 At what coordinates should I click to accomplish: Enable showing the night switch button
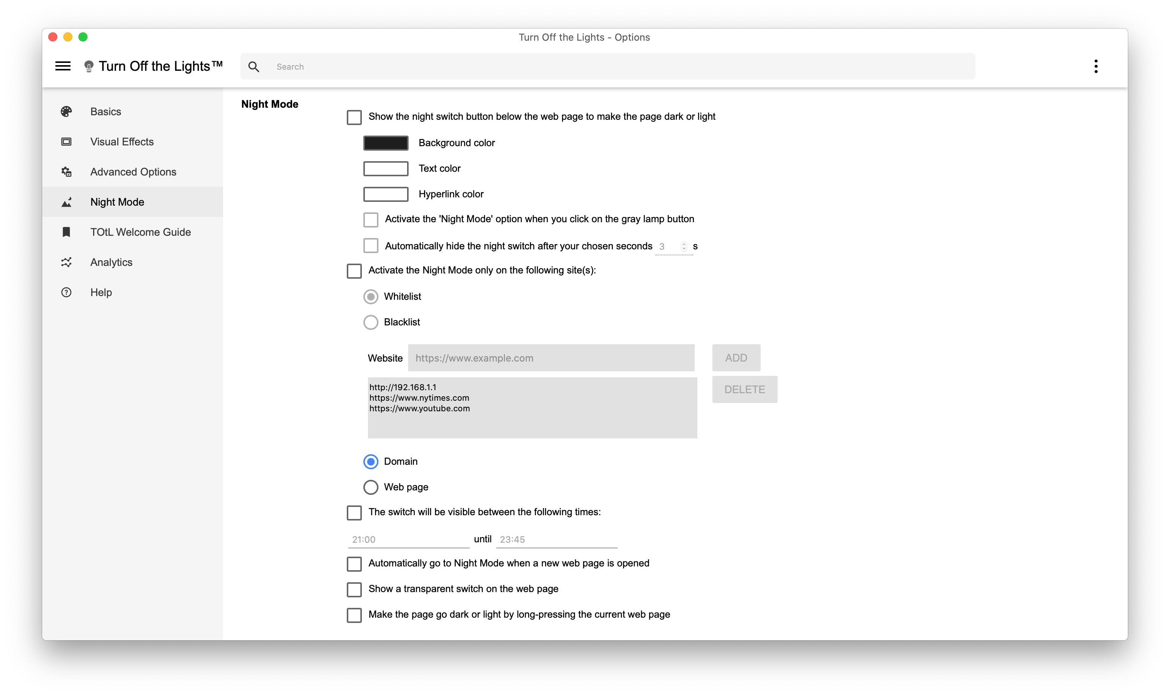354,117
